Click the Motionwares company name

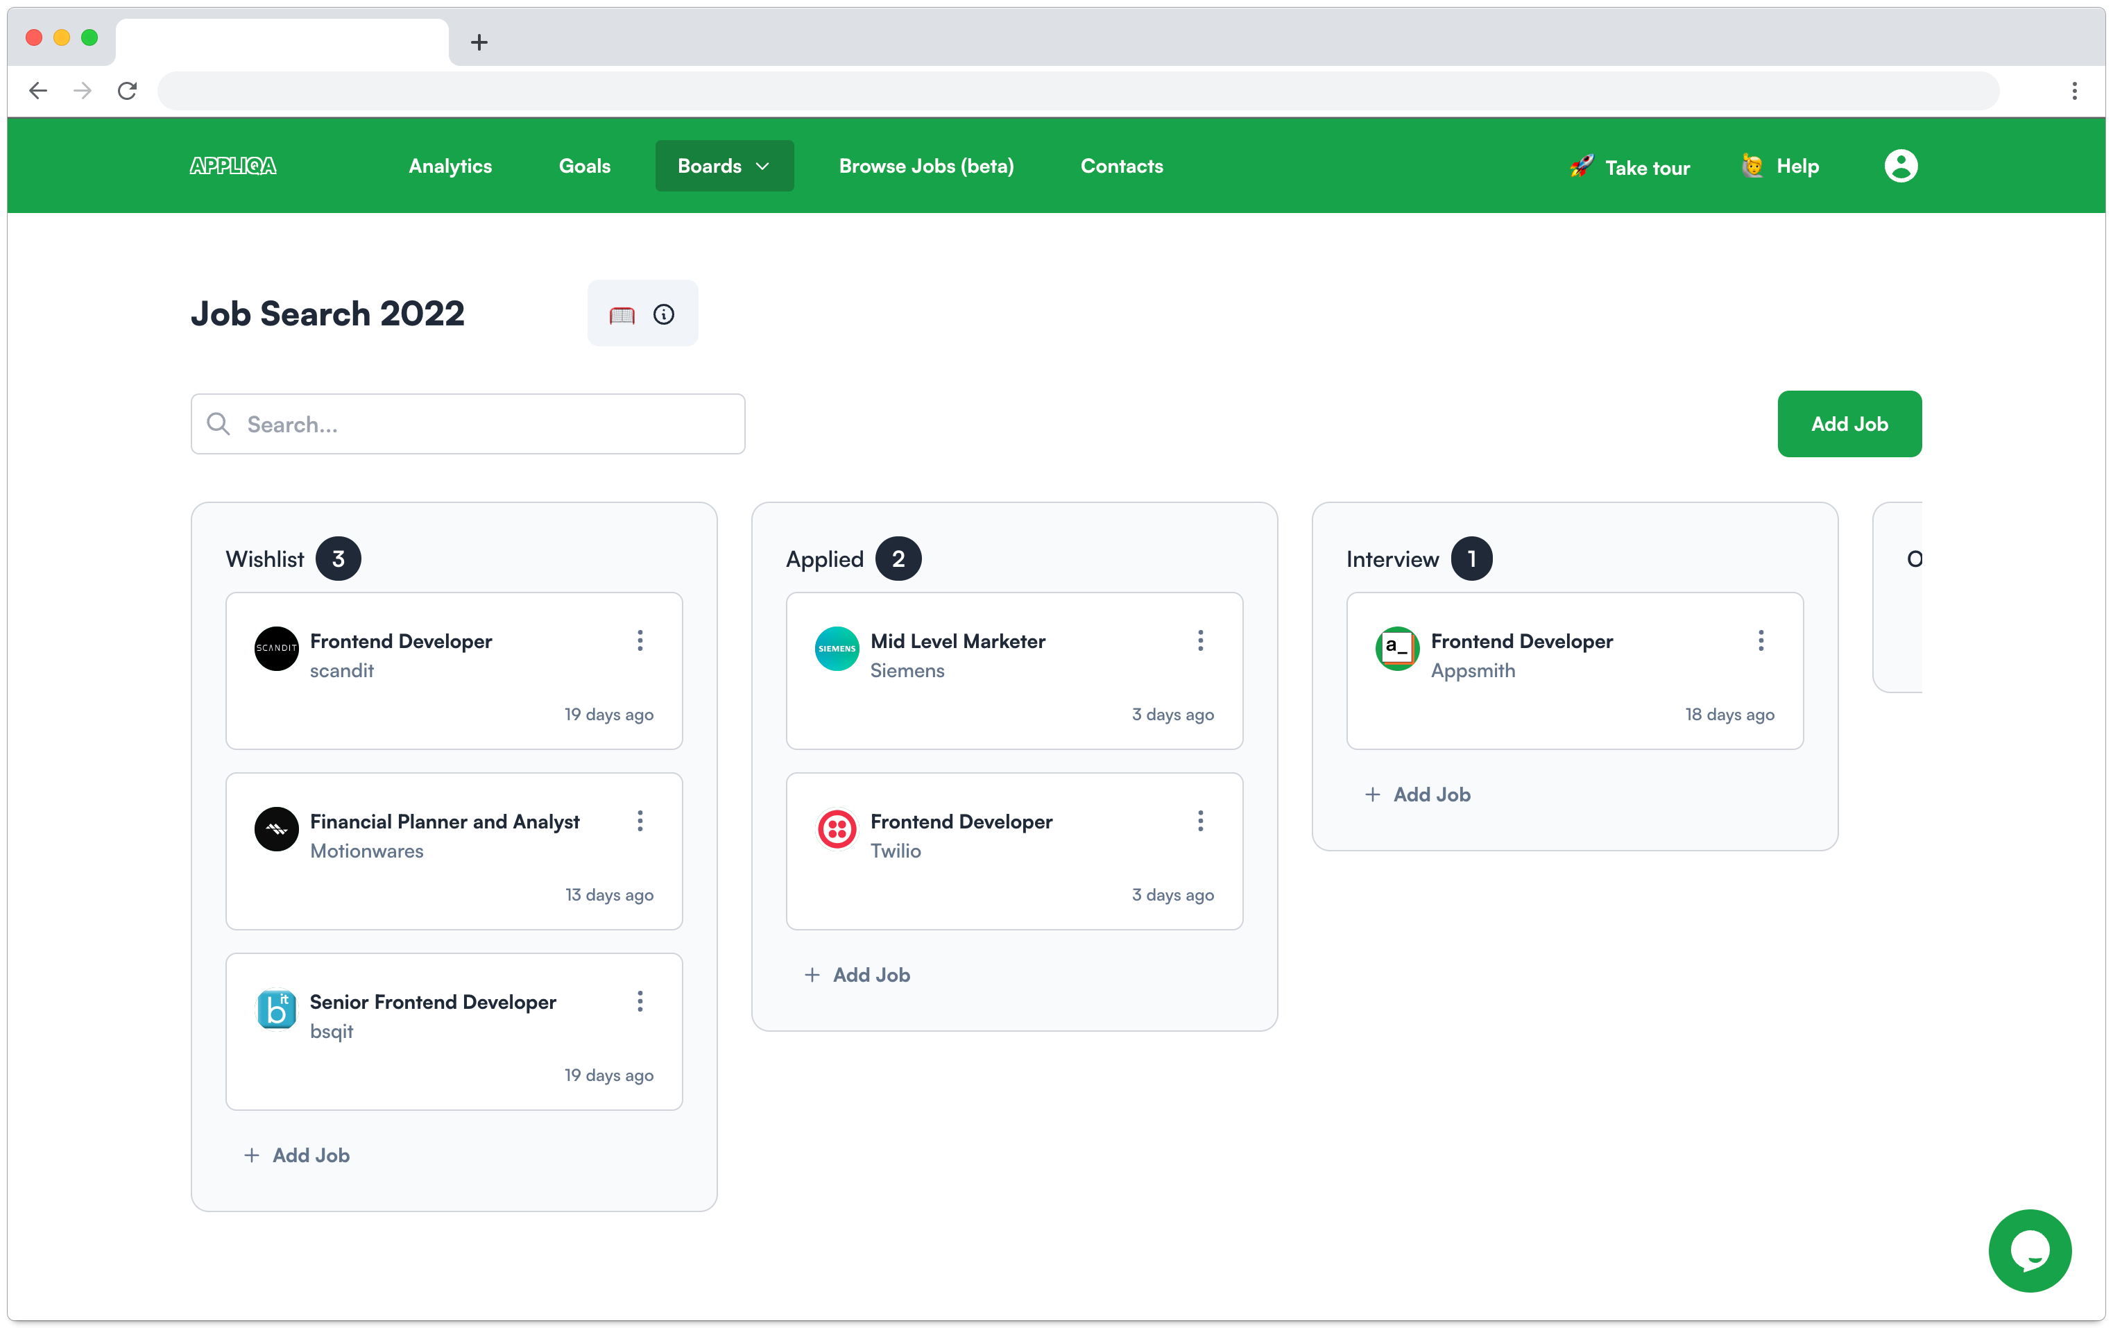(x=367, y=851)
